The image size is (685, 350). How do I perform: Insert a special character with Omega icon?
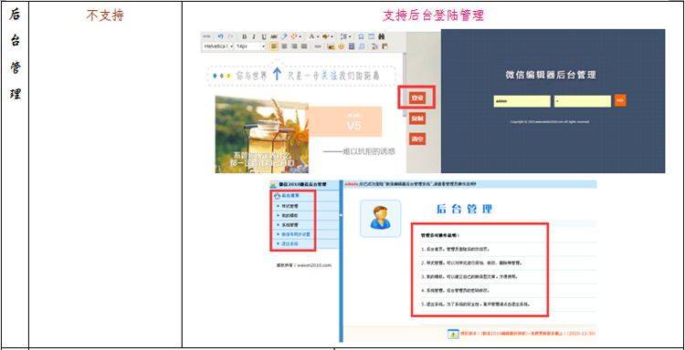(x=362, y=36)
